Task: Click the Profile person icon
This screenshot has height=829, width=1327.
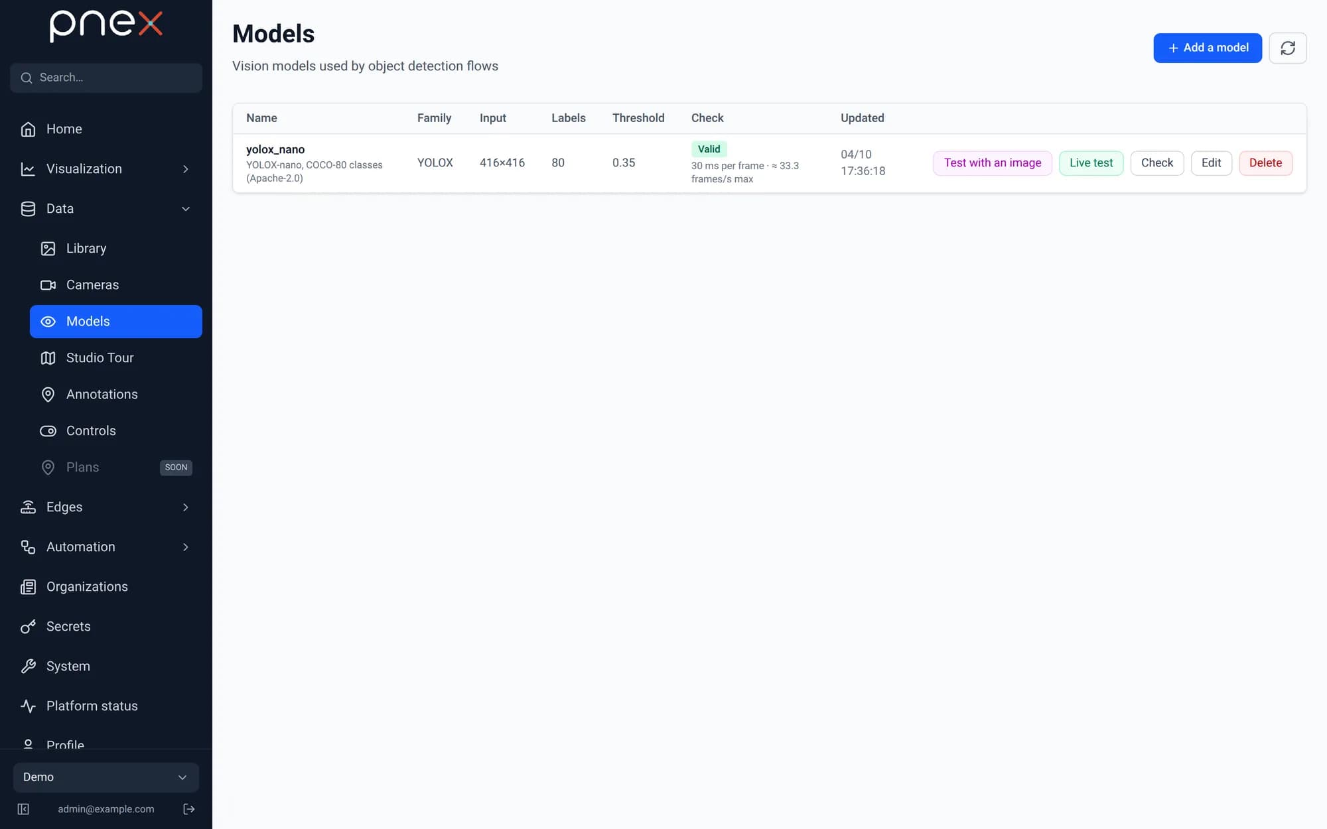Action: click(x=28, y=744)
